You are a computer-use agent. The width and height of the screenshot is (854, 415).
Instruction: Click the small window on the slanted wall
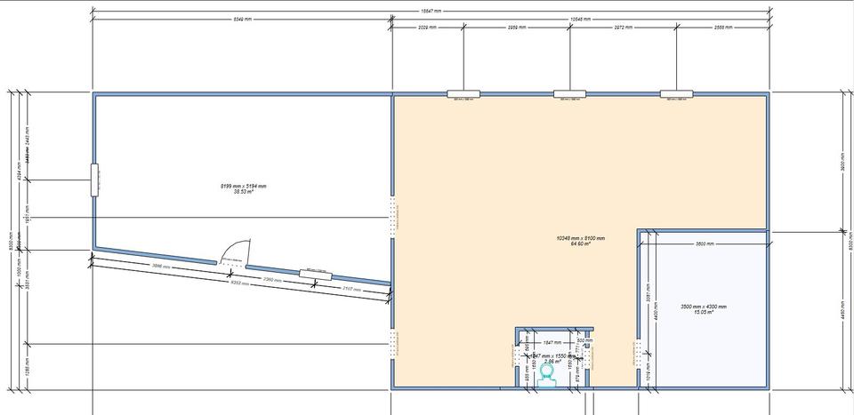coord(315,273)
